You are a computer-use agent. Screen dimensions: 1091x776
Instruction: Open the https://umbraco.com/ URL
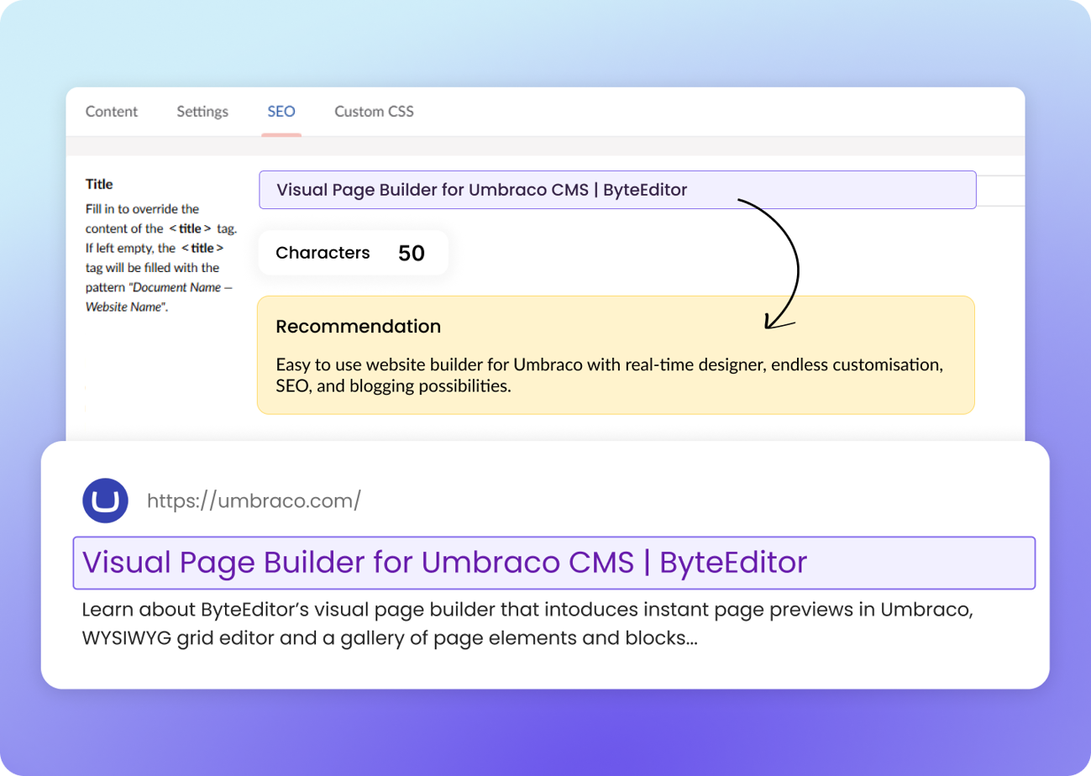(254, 501)
